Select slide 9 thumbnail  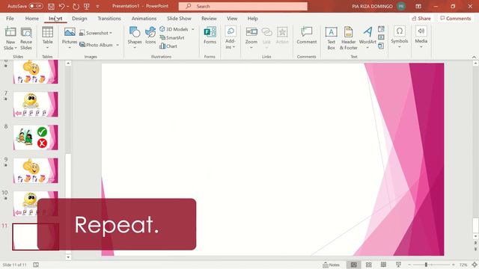(x=35, y=170)
